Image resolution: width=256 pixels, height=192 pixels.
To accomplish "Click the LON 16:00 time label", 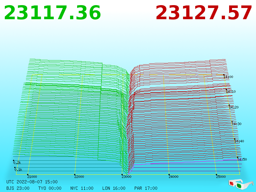I will coord(114,188).
